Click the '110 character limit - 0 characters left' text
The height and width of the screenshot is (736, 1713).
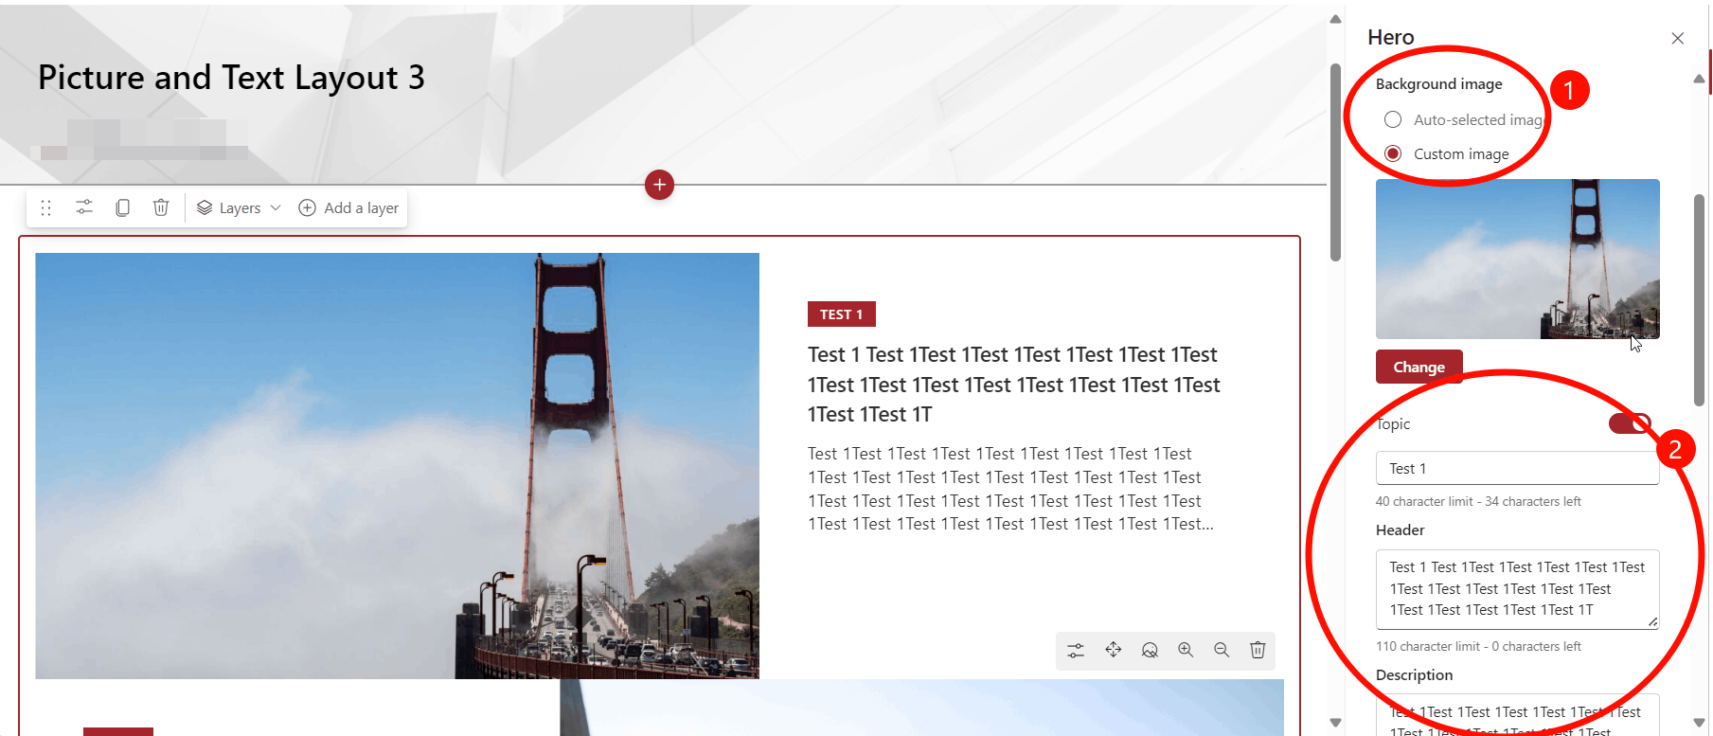tap(1478, 646)
